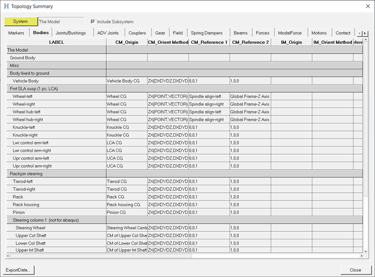This screenshot has height=277, width=375.
Task: Select the Lwr control arm-left row
Action: 185,143
